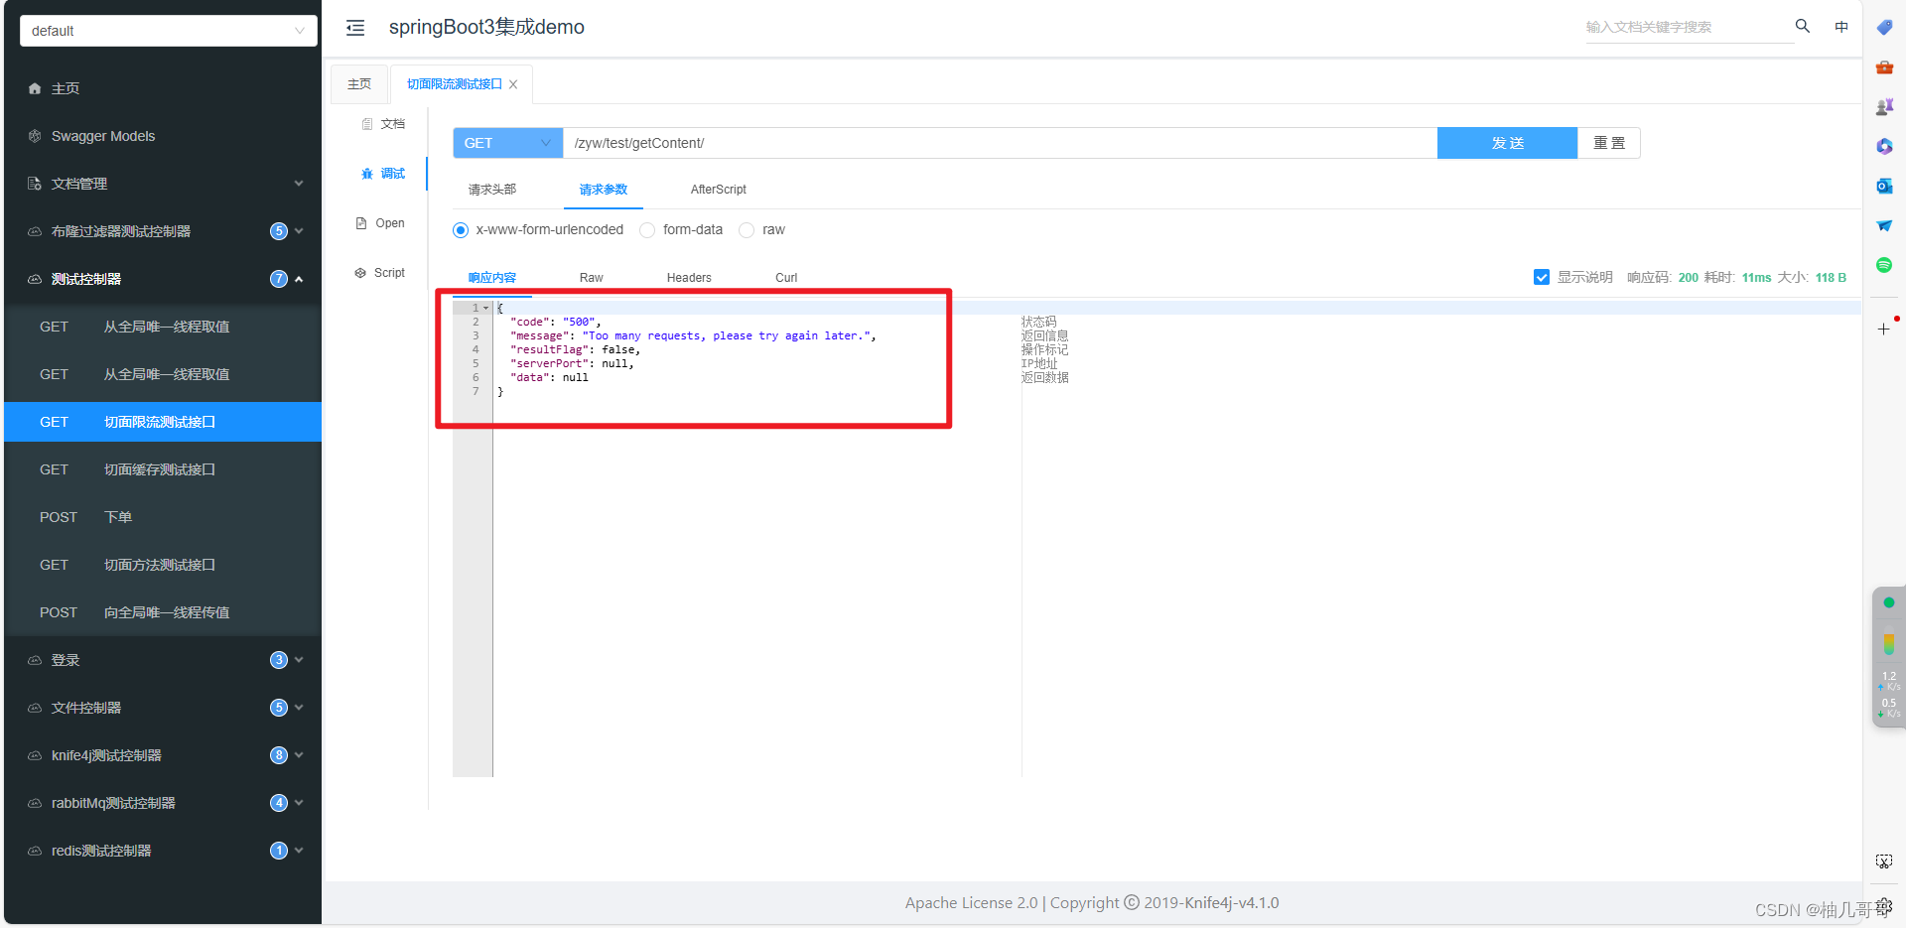This screenshot has height=928, width=1906.
Task: Click 发送 button
Action: (x=1507, y=143)
